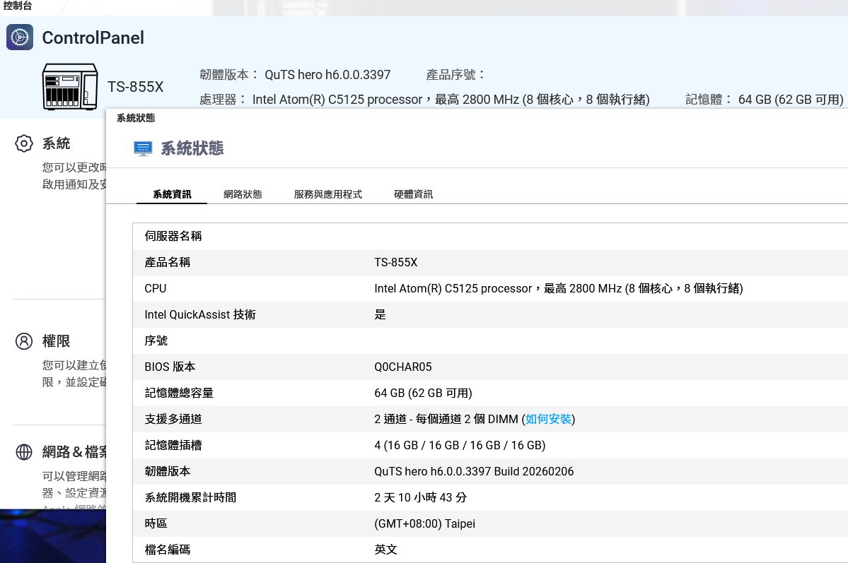Click the ControlPanel title text
Image resolution: width=848 pixels, height=563 pixels.
click(93, 37)
